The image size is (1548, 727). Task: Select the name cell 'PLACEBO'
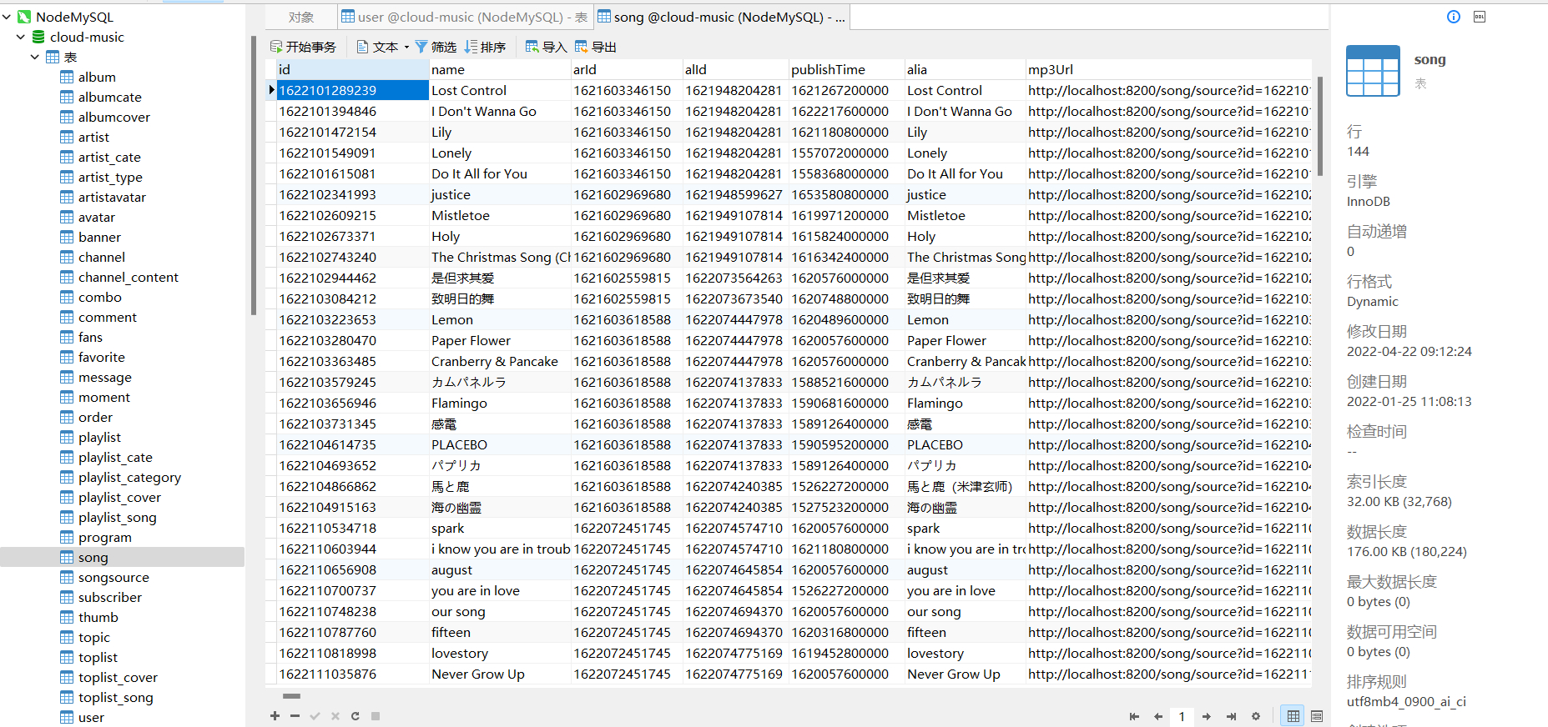(x=500, y=444)
